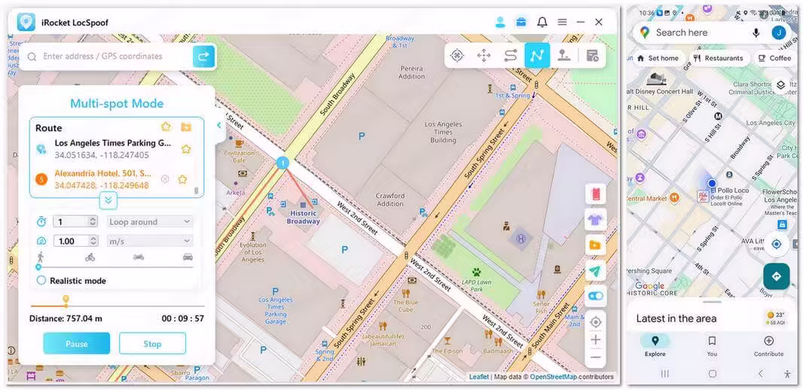Select the car speed preset icon
Viewport: 803px width, 390px height.
[188, 257]
